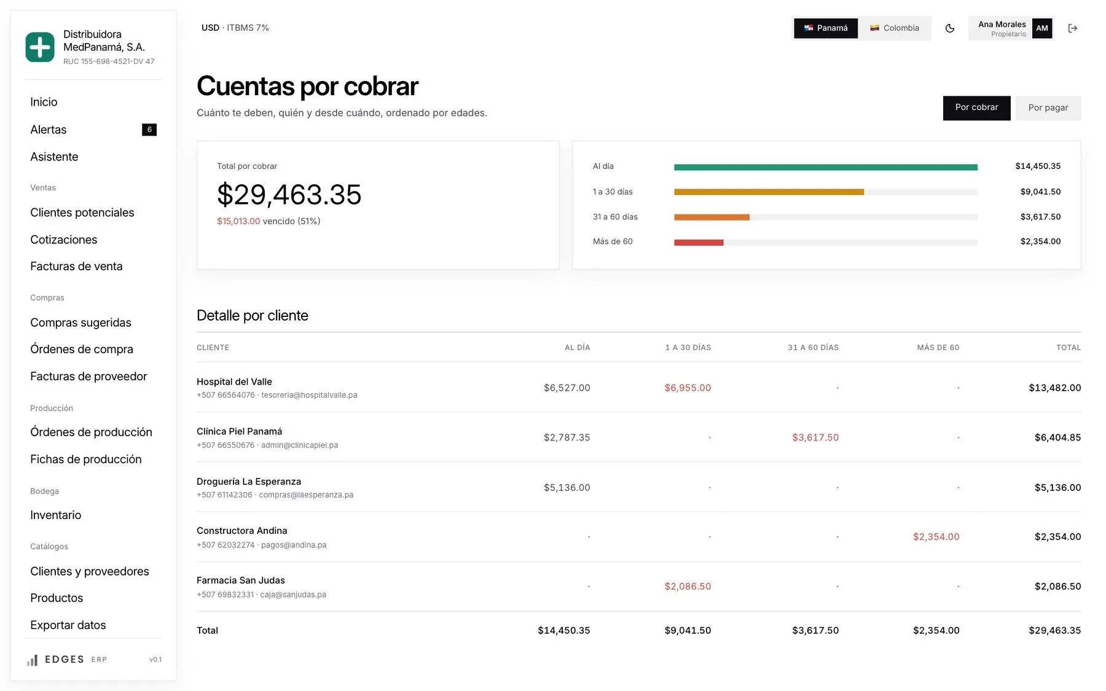
Task: Open the alerts count badge 6
Action: click(x=149, y=130)
